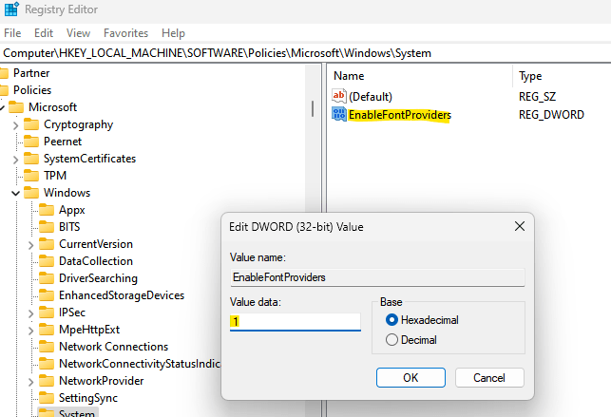Click the Windows folder icon
The image size is (611, 417).
[x=31, y=193]
